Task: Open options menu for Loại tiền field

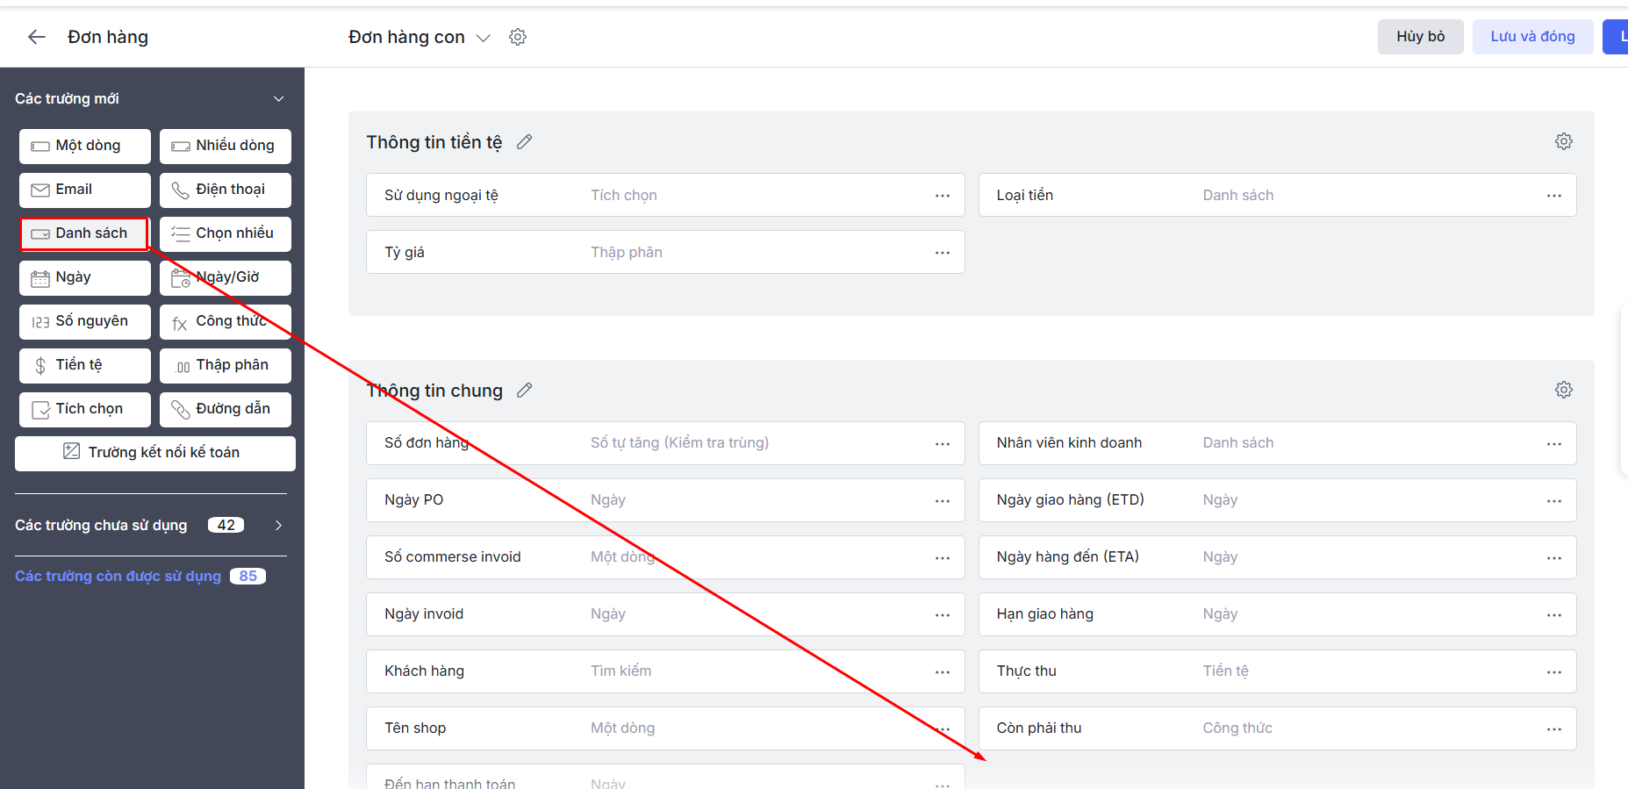Action: [1553, 196]
